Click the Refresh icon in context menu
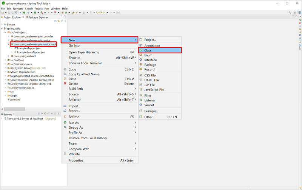The image size is (302, 190). coord(65,117)
